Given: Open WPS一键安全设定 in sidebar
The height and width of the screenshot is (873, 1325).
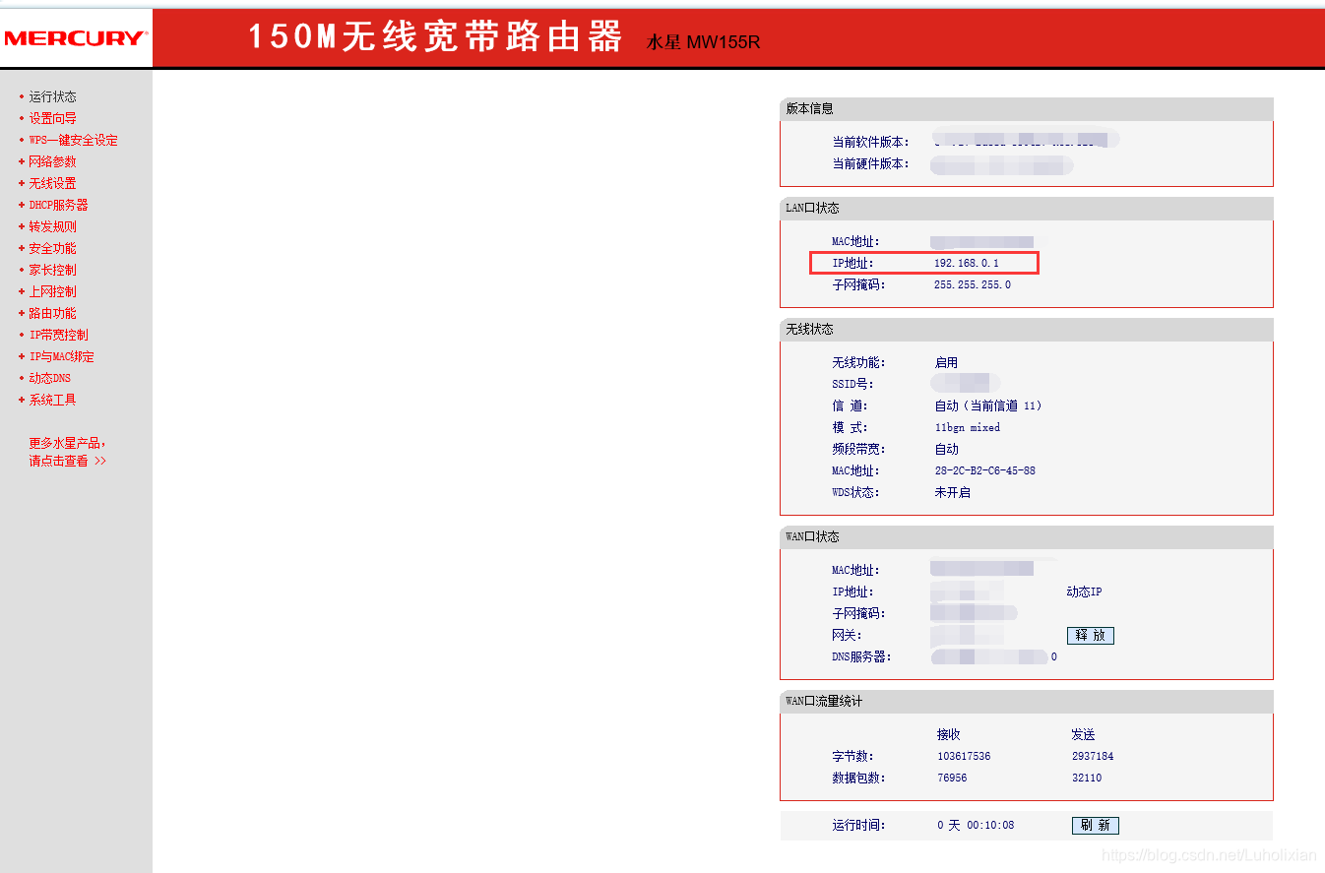Looking at the screenshot, I should 73,140.
